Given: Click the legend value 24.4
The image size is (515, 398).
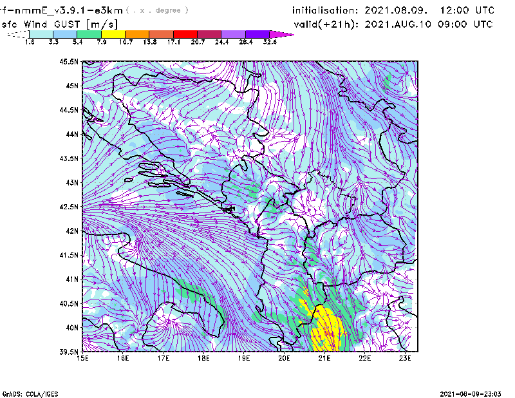Looking at the screenshot, I should click(x=221, y=42).
